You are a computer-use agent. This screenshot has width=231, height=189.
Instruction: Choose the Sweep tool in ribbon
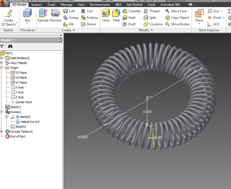[x=71, y=18]
